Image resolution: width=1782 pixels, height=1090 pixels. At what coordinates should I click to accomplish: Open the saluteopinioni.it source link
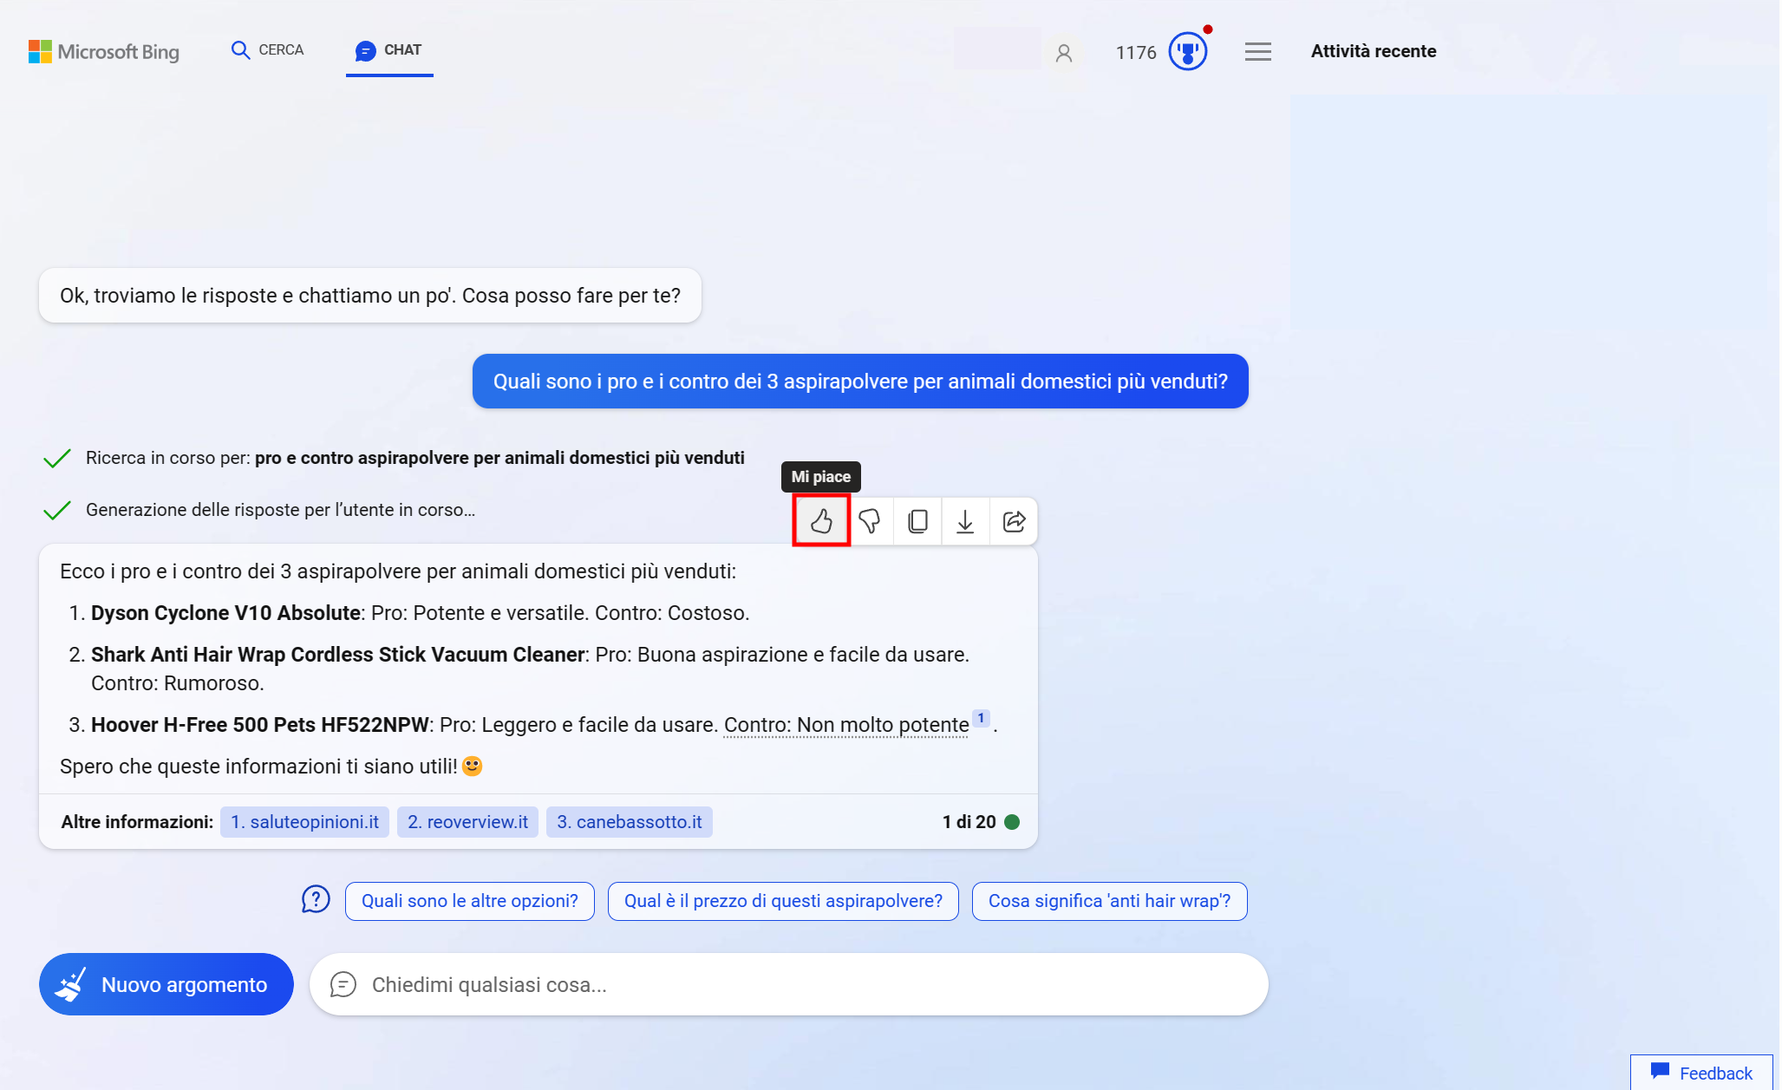pos(304,821)
